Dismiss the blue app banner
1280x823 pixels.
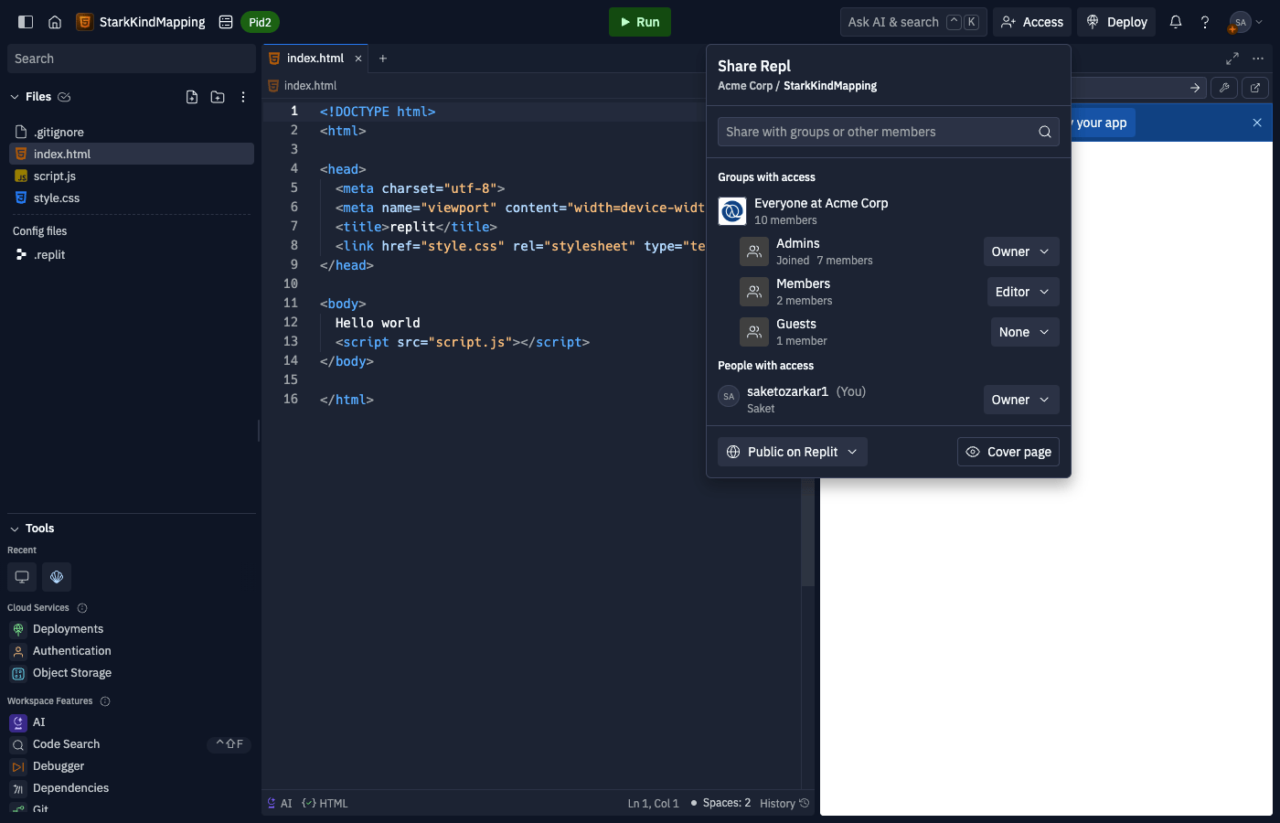click(1257, 123)
